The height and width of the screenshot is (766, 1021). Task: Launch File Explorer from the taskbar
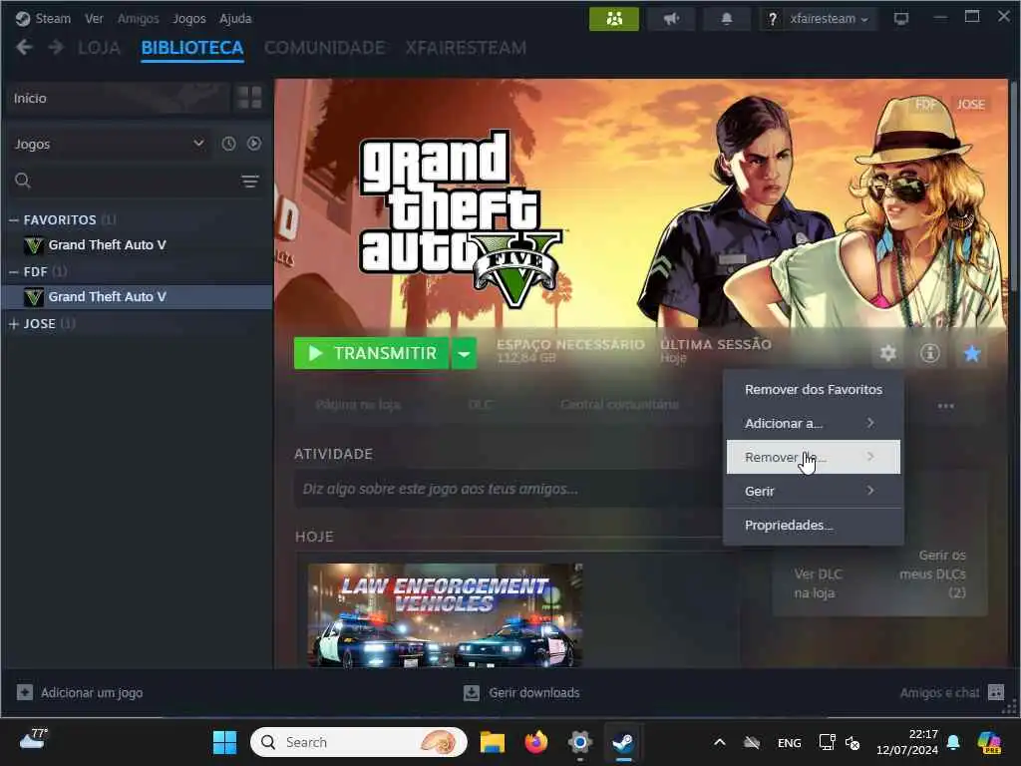coord(493,742)
